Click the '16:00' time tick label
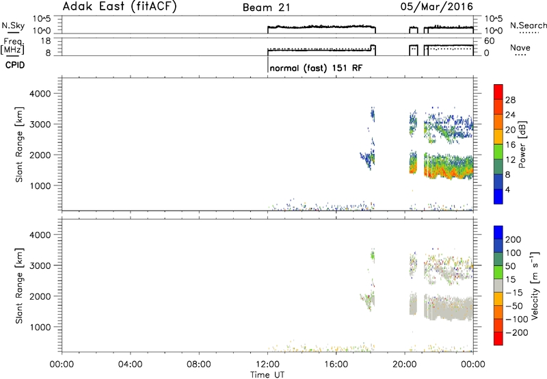The height and width of the screenshot is (379, 547). tap(336, 365)
